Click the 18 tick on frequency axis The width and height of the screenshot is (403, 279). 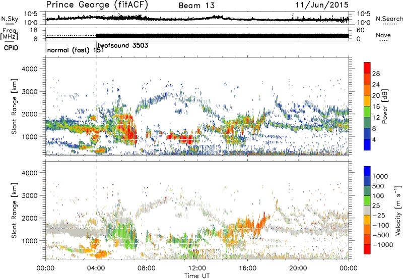[x=34, y=30]
